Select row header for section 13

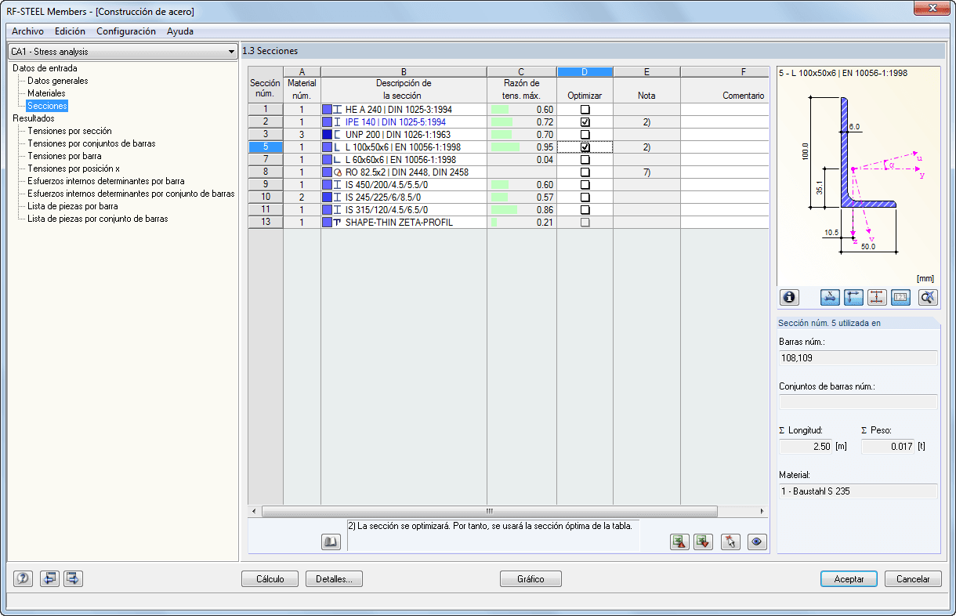tap(265, 223)
